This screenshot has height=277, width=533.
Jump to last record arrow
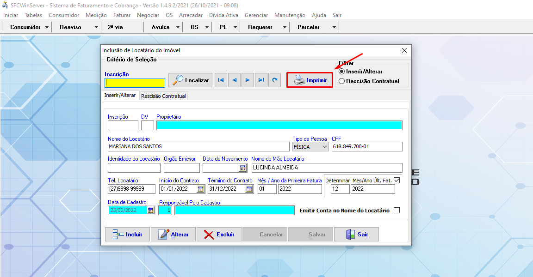[261, 80]
